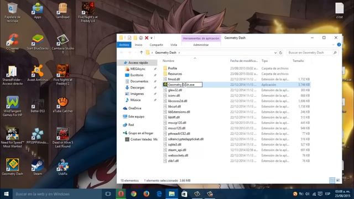Expand the address bar history dropdown
Screen dimensions: 354x199
[x=275, y=53]
